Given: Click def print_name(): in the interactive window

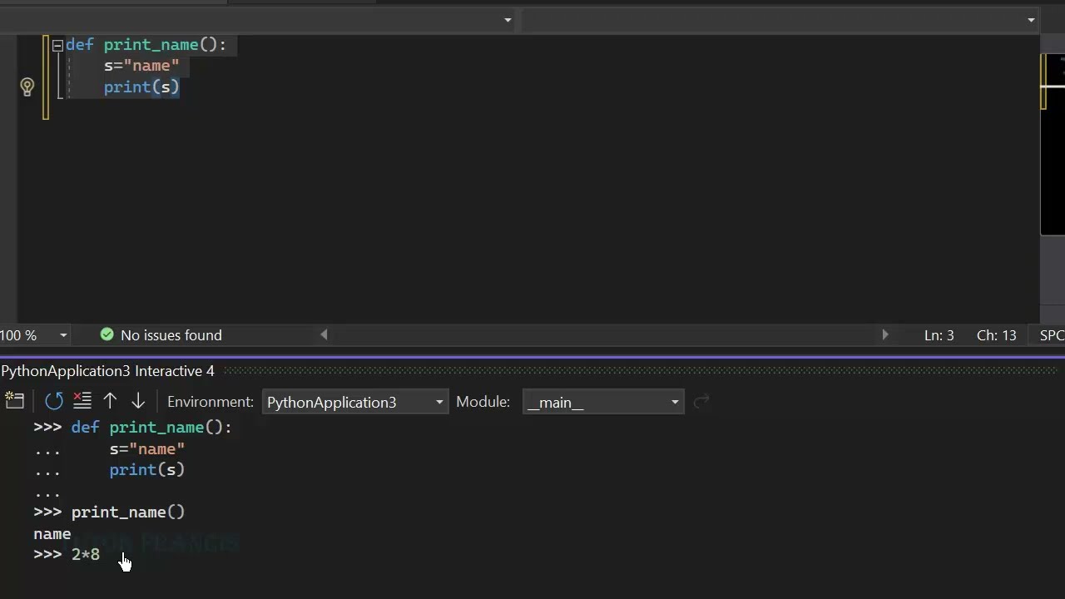Looking at the screenshot, I should point(151,427).
